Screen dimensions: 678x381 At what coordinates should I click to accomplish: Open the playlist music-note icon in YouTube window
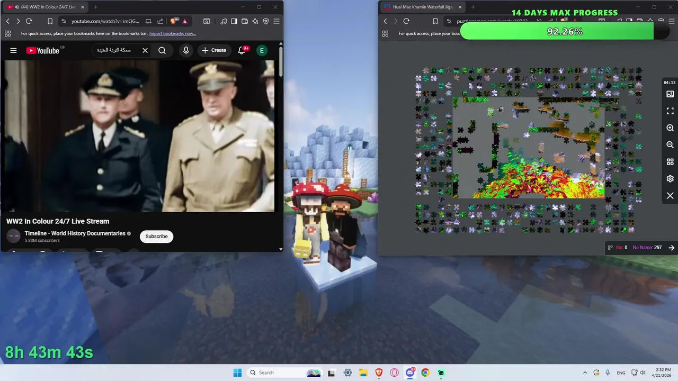(x=224, y=21)
